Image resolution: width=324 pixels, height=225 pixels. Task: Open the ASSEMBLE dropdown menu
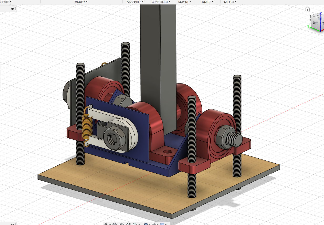click(x=135, y=2)
